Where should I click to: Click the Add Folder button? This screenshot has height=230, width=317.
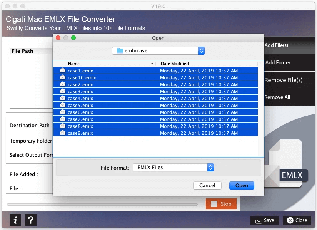290,62
